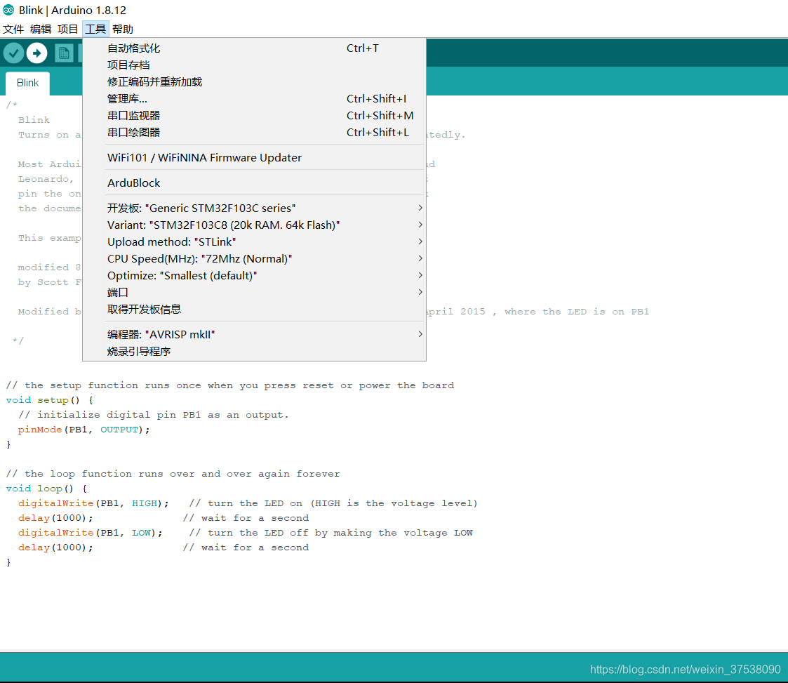The image size is (788, 683).
Task: Select the 项目存档 menu entry
Action: (x=254, y=65)
